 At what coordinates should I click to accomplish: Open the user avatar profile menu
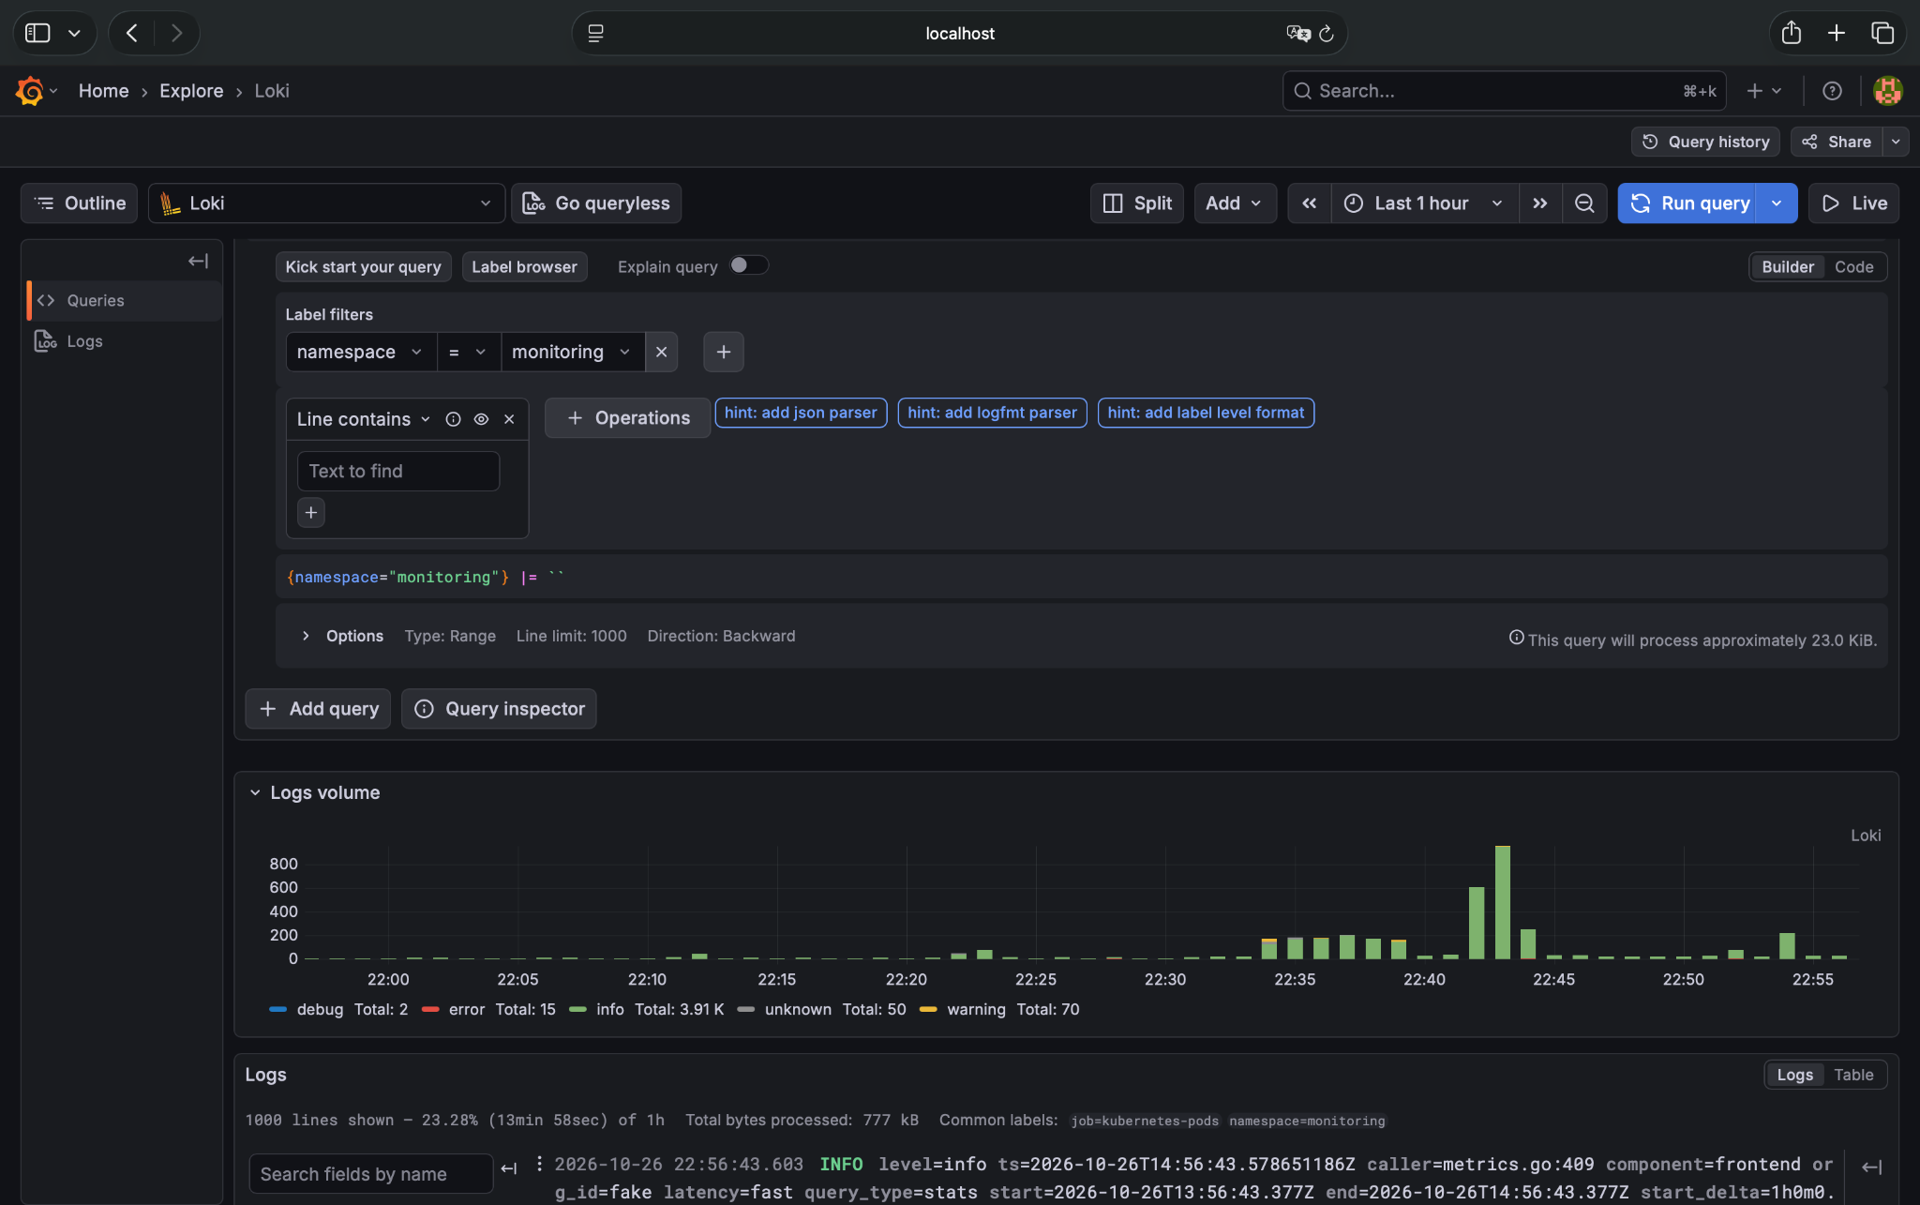[x=1887, y=91]
